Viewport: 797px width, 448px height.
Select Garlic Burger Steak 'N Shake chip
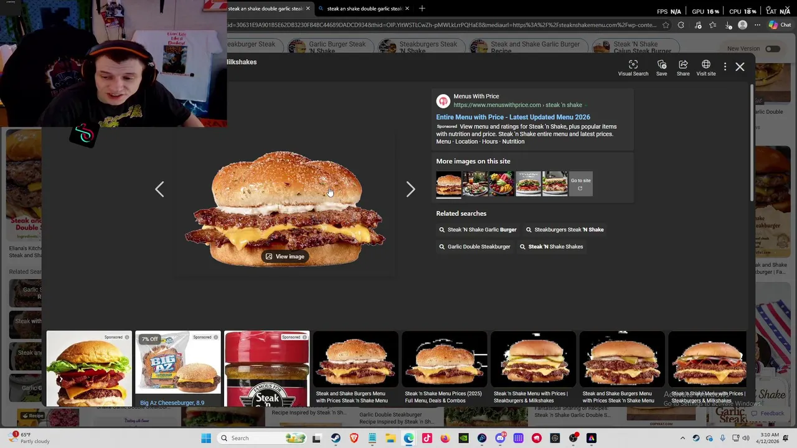point(332,47)
